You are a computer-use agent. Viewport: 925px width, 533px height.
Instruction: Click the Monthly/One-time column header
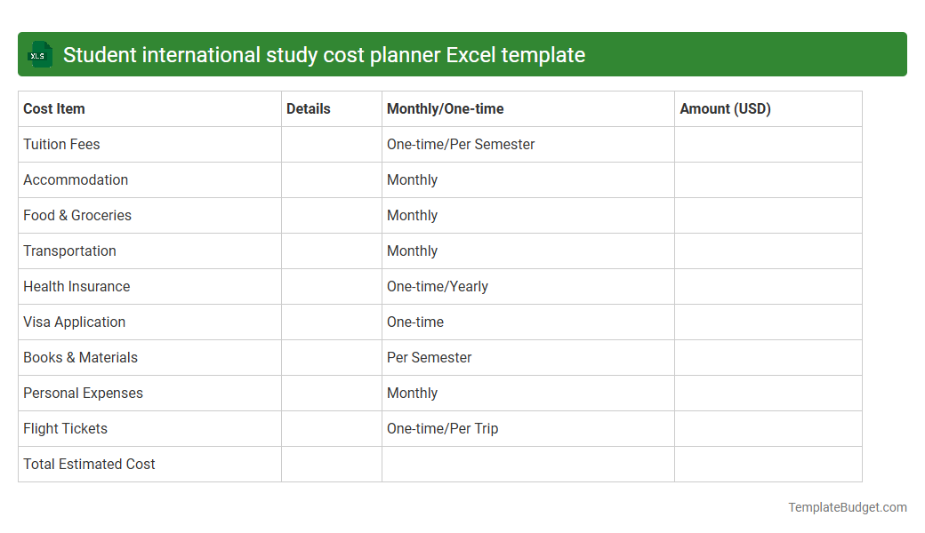point(444,108)
